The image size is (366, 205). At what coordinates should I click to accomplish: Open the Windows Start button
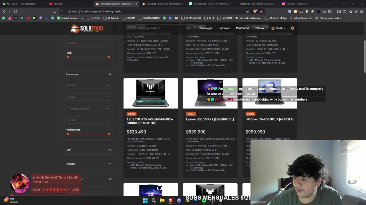pos(145,201)
